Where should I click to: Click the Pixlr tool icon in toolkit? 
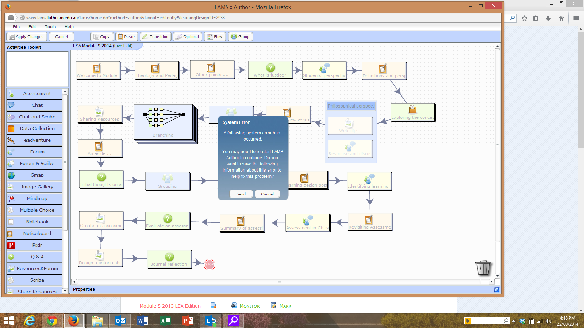11,245
